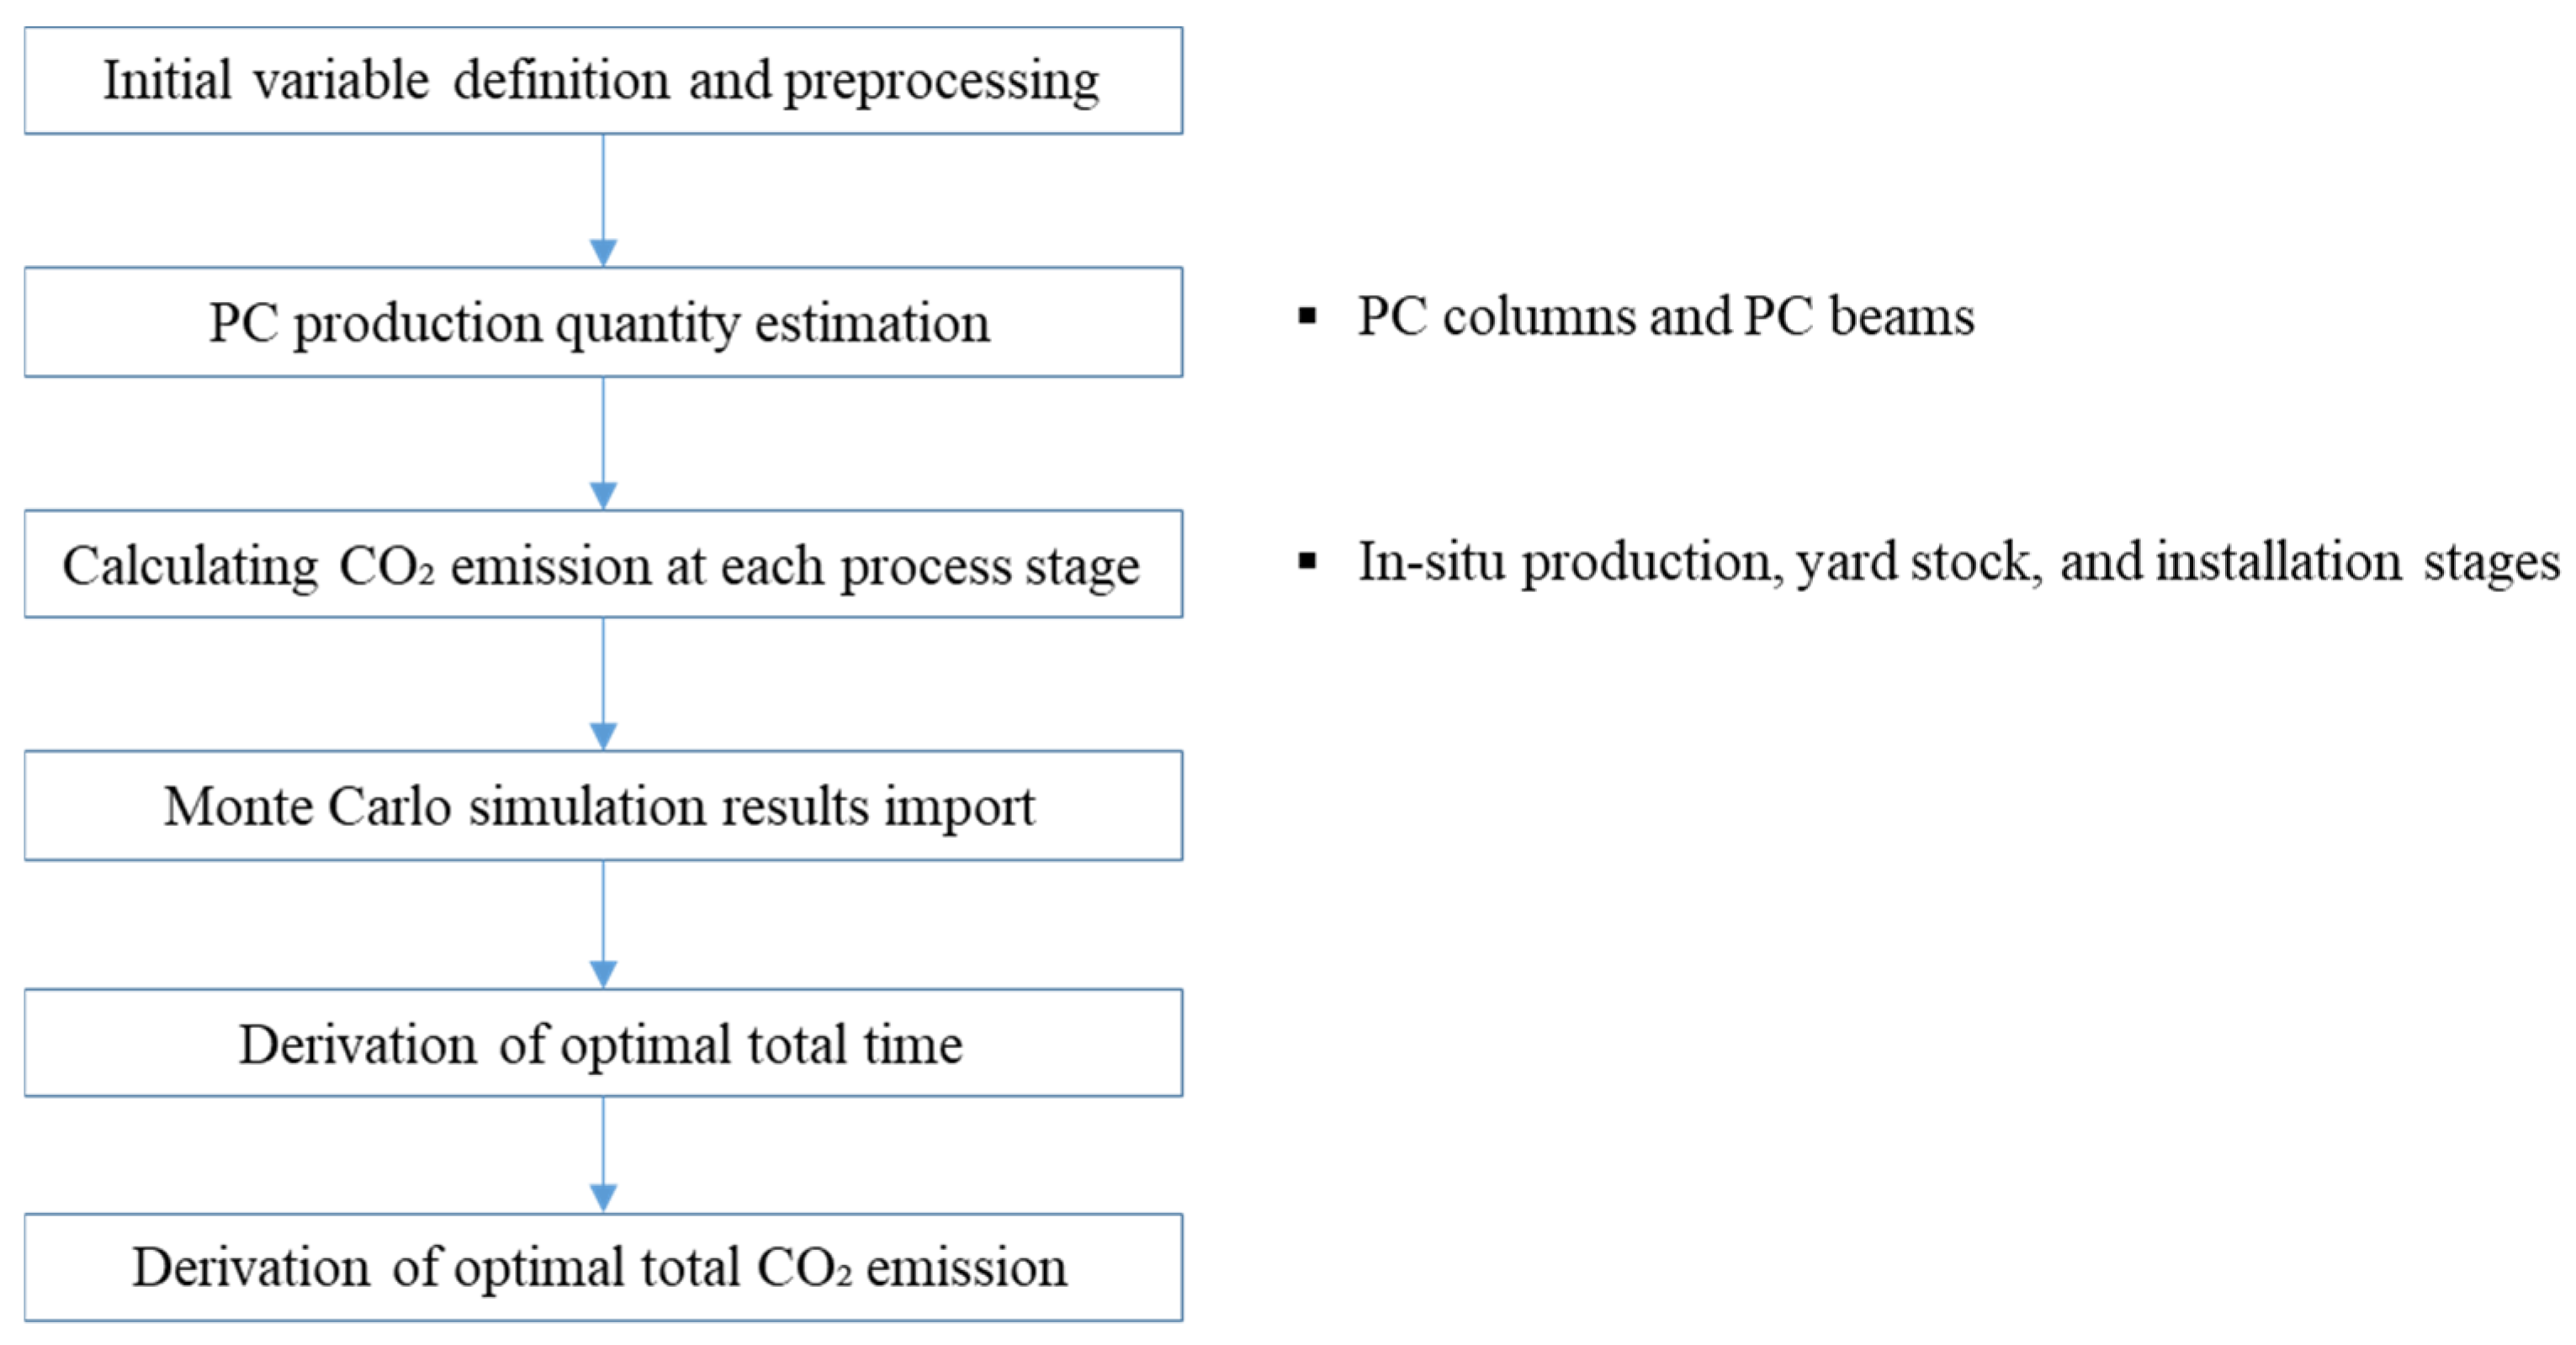Select the Monte Carlo simulation results import box
The height and width of the screenshot is (1345, 2576).
(x=603, y=806)
